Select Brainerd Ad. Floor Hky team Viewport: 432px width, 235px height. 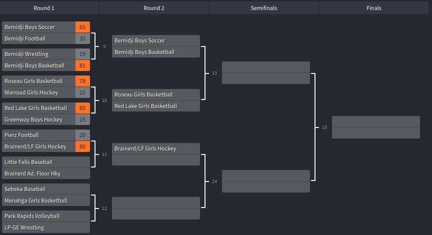tap(45, 173)
